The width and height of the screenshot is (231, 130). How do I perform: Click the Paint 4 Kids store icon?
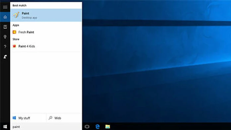coord(14,46)
